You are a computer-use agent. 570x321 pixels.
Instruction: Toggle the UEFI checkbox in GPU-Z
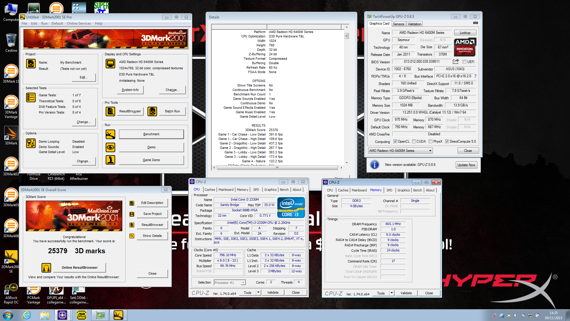pyautogui.click(x=464, y=62)
